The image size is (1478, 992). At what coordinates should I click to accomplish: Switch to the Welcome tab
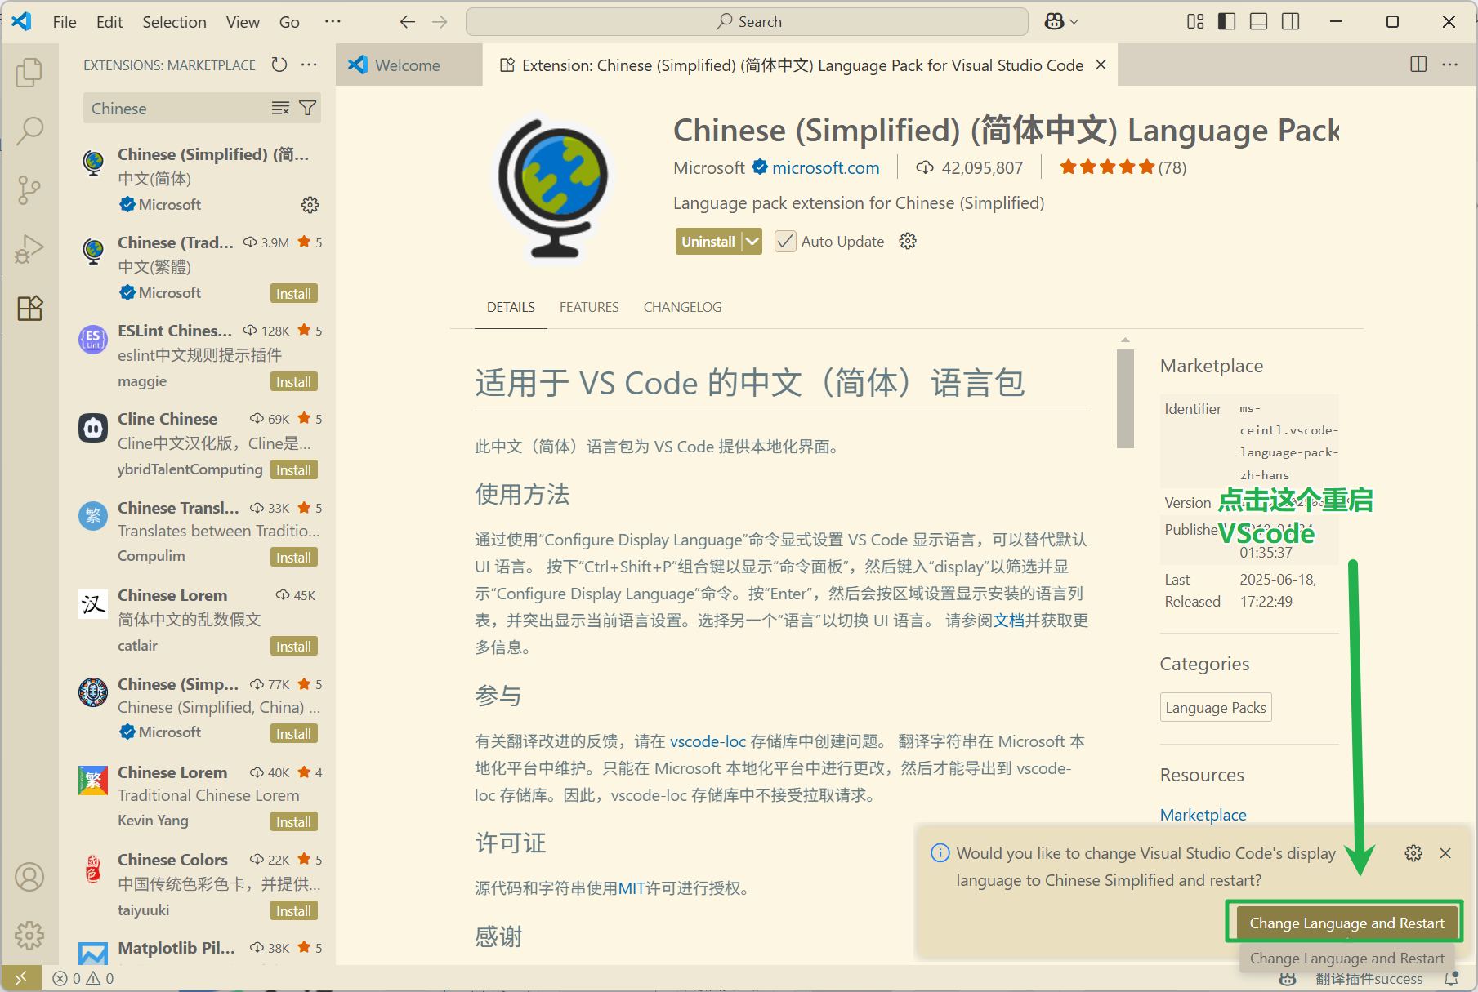tap(407, 65)
